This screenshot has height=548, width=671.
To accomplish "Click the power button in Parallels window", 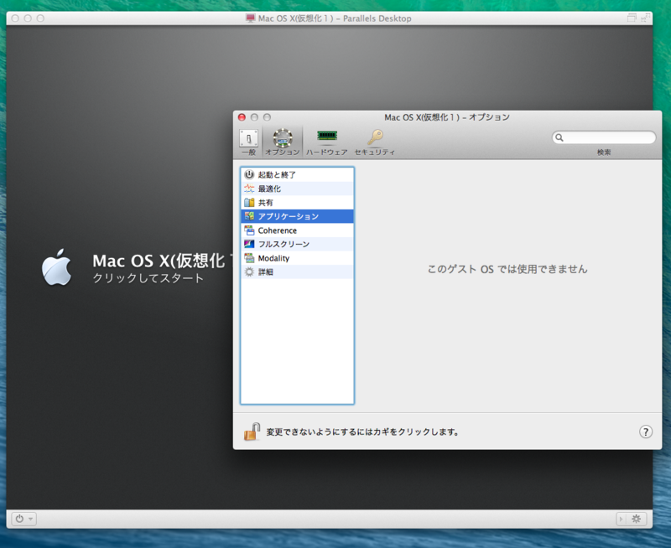I will (x=19, y=519).
